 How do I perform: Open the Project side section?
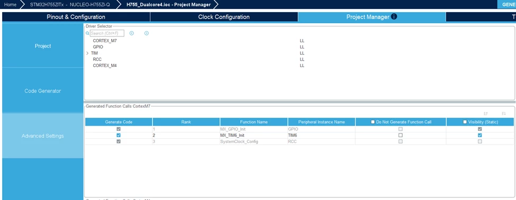pyautogui.click(x=43, y=46)
